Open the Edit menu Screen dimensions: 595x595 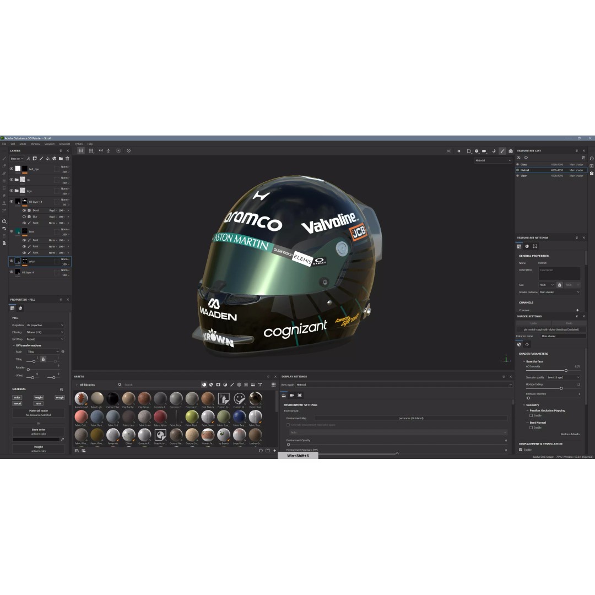(x=13, y=144)
